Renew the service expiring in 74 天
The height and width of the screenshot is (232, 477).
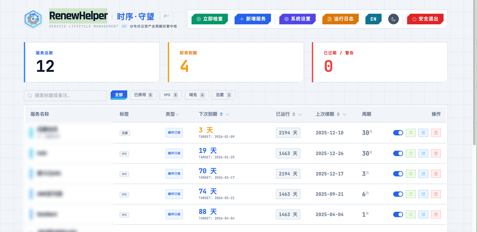[411, 194]
